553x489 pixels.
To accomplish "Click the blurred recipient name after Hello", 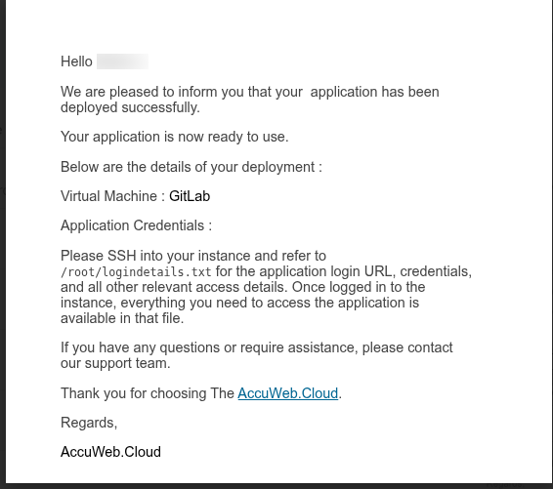I will (x=122, y=61).
